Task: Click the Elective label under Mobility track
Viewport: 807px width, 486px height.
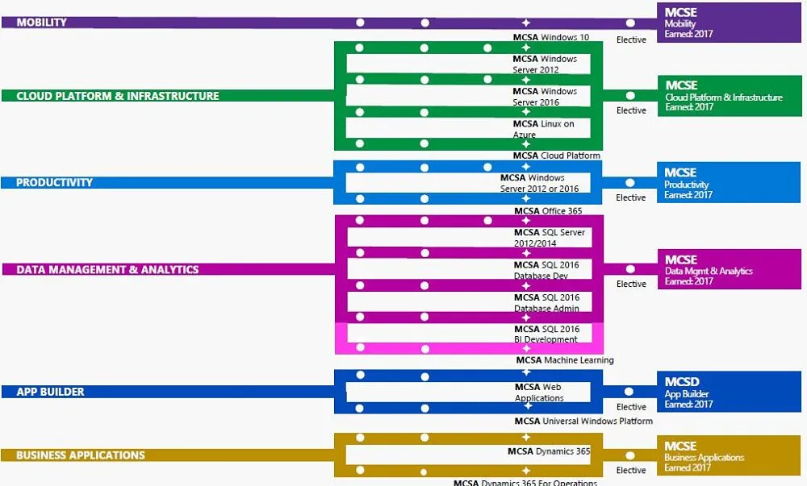Action: [x=631, y=40]
